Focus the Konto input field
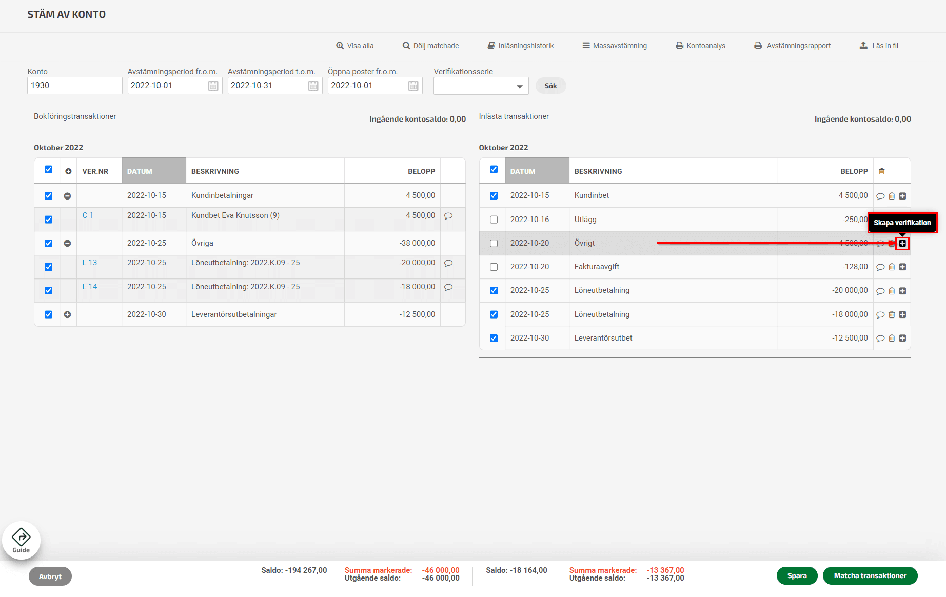946x597 pixels. point(74,86)
